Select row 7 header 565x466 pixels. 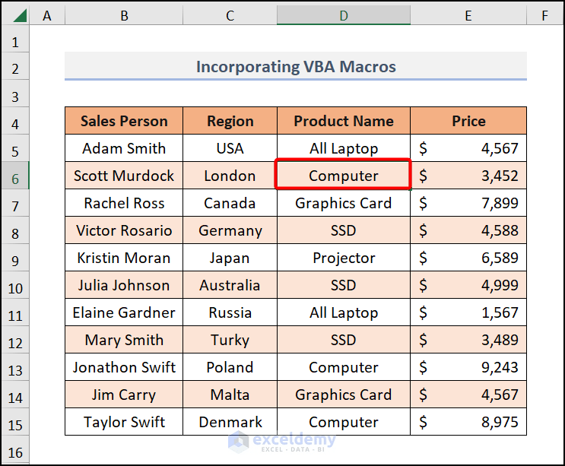click(15, 203)
